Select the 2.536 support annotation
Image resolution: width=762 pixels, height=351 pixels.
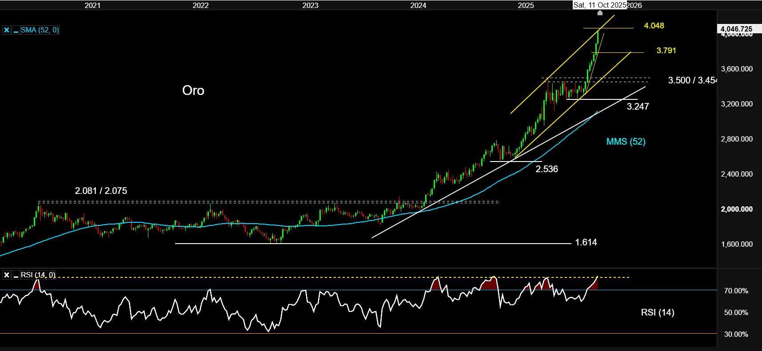pyautogui.click(x=547, y=169)
